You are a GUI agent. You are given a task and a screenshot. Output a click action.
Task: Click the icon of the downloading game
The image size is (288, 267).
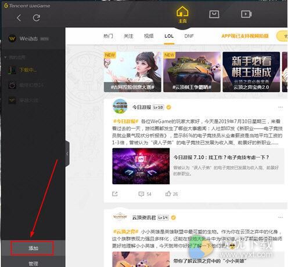(x=12, y=70)
